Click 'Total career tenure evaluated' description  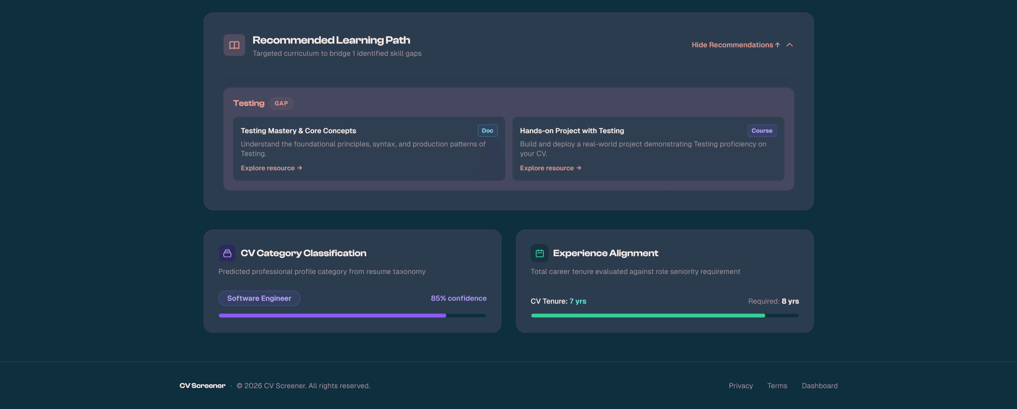pyautogui.click(x=635, y=272)
